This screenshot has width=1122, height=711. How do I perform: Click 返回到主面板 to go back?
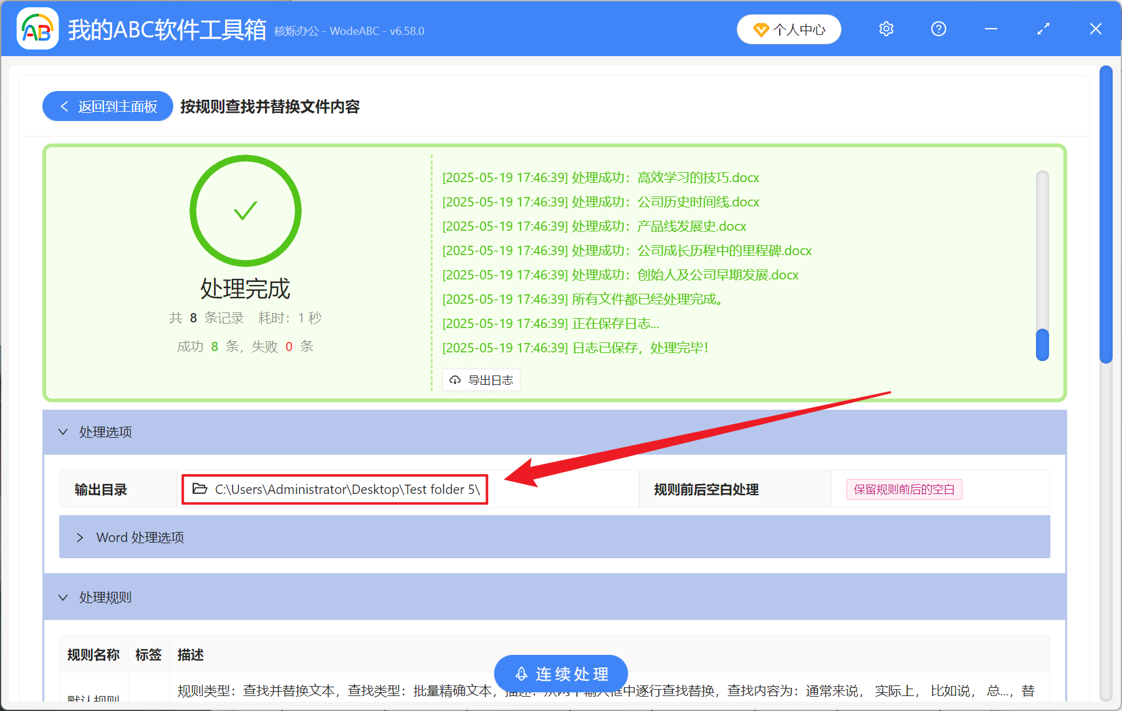(107, 106)
